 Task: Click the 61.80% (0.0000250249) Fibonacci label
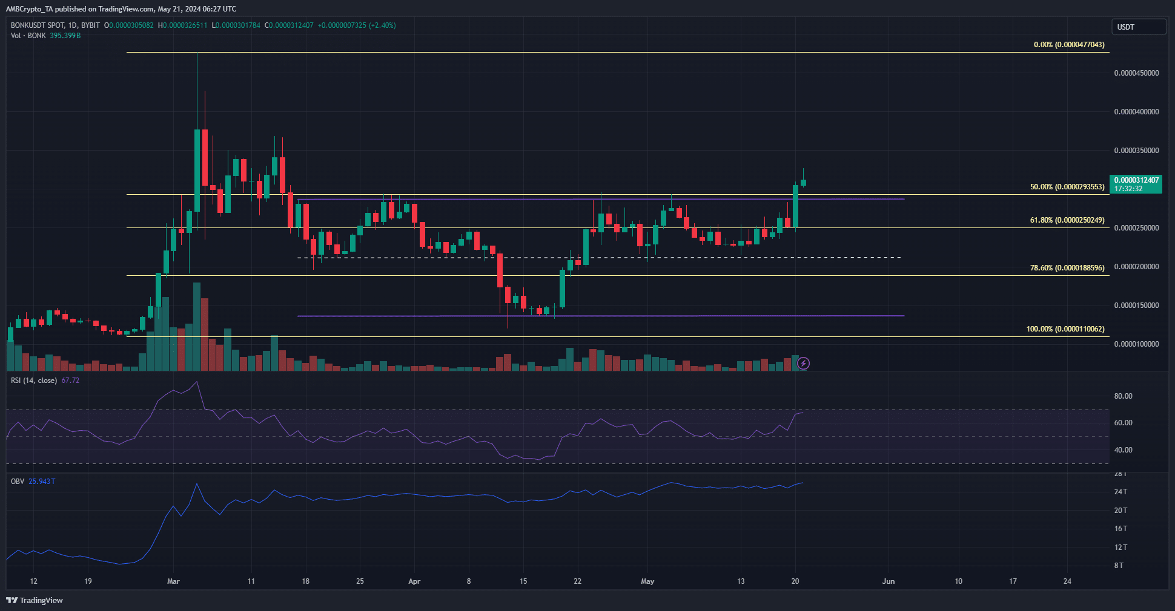(1067, 220)
